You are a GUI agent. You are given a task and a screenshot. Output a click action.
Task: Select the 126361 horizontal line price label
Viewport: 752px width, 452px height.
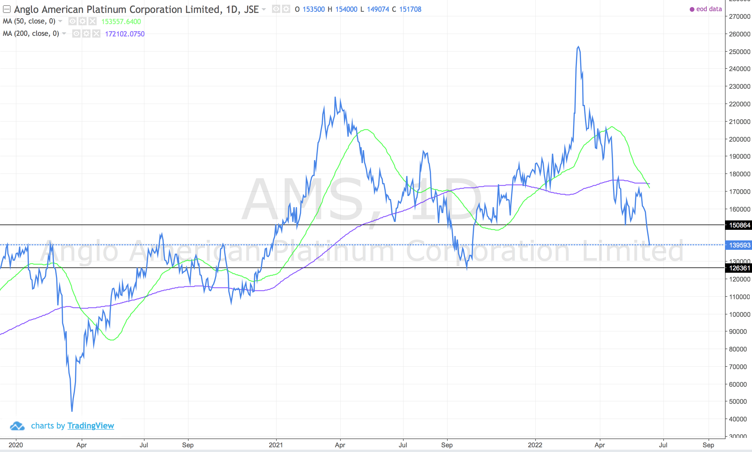(739, 268)
